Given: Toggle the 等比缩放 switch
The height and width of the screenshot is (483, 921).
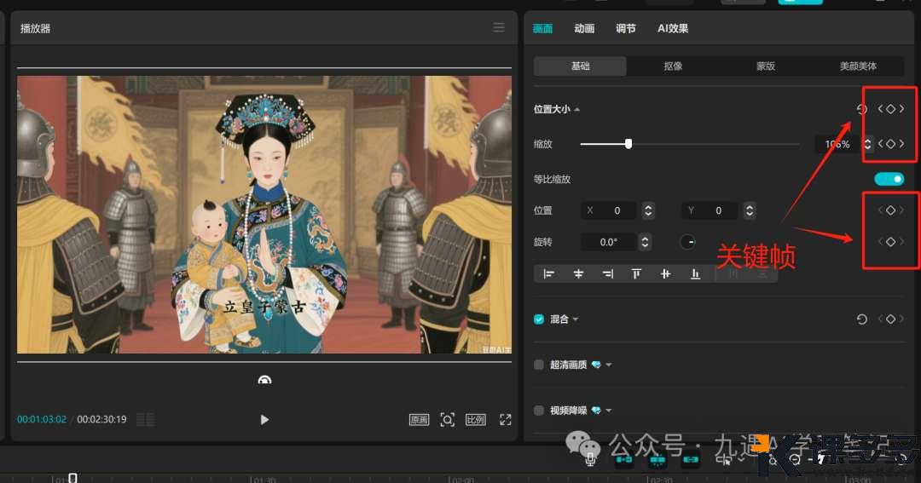Looking at the screenshot, I should [x=889, y=179].
